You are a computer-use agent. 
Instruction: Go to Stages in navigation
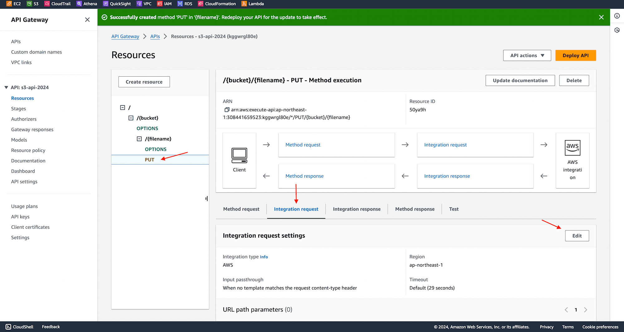(18, 109)
